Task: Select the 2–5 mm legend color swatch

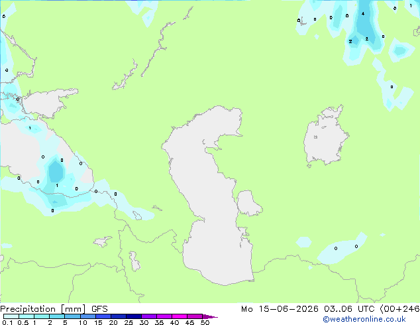Action: click(57, 316)
